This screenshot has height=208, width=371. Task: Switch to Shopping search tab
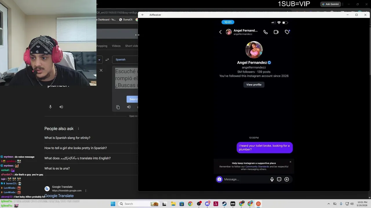[102, 46]
